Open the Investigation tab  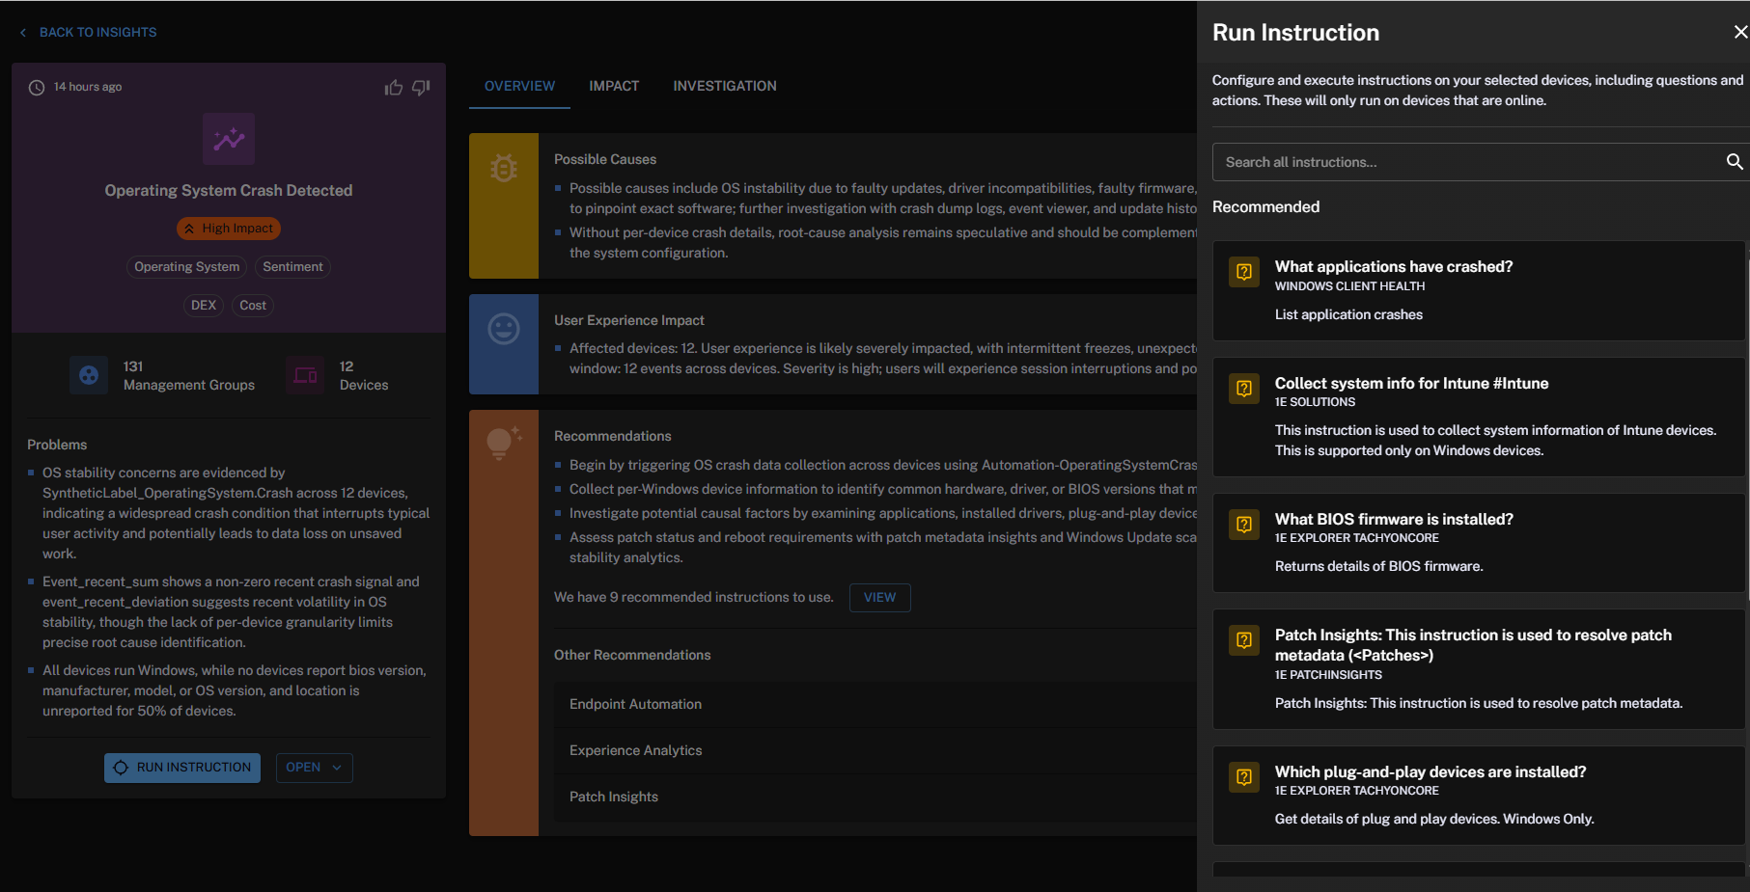[x=724, y=86]
